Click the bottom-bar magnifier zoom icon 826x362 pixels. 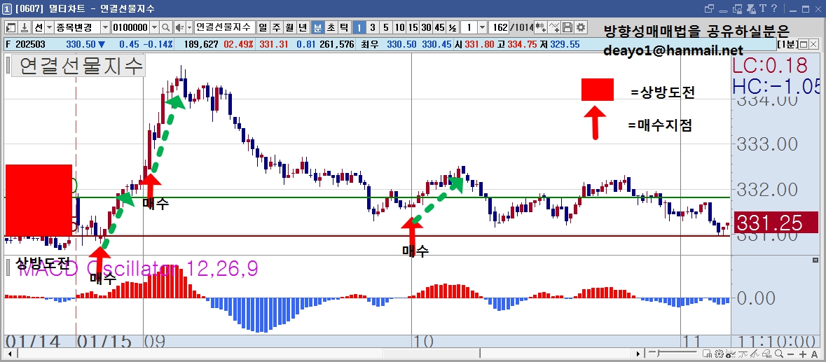click(x=778, y=354)
